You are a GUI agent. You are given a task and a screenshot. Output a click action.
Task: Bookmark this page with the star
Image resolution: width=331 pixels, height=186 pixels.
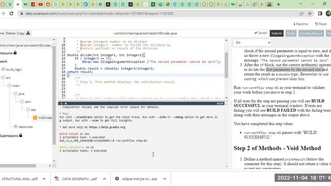(x=310, y=13)
